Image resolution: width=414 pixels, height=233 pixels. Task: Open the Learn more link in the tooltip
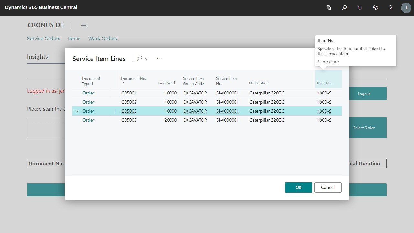(328, 61)
